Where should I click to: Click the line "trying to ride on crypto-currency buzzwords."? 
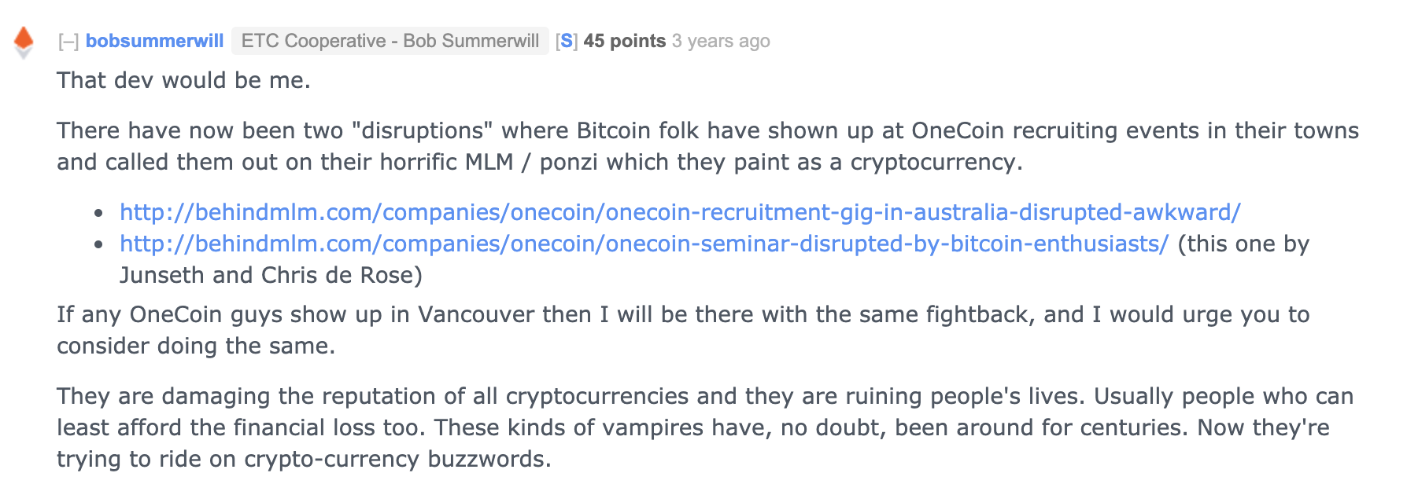(304, 459)
